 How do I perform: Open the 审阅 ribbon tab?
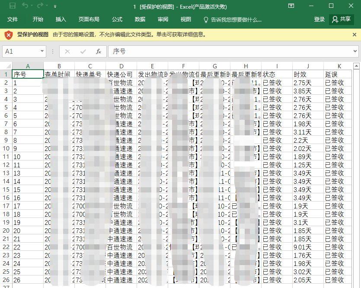coord(163,19)
